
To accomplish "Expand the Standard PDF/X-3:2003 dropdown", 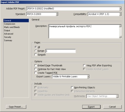I will tap(42, 14).
